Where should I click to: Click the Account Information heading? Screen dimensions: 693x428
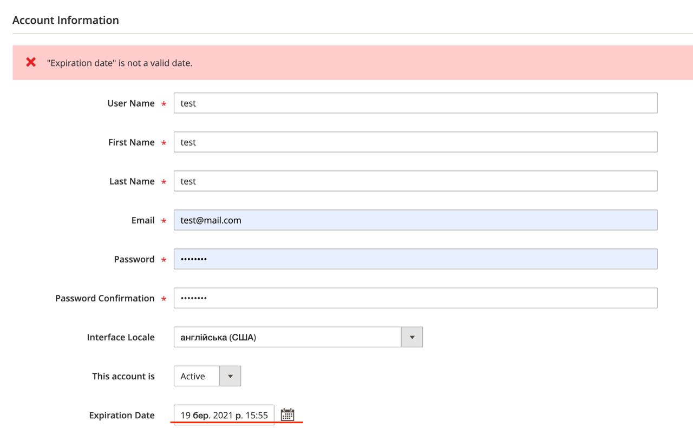pyautogui.click(x=66, y=20)
